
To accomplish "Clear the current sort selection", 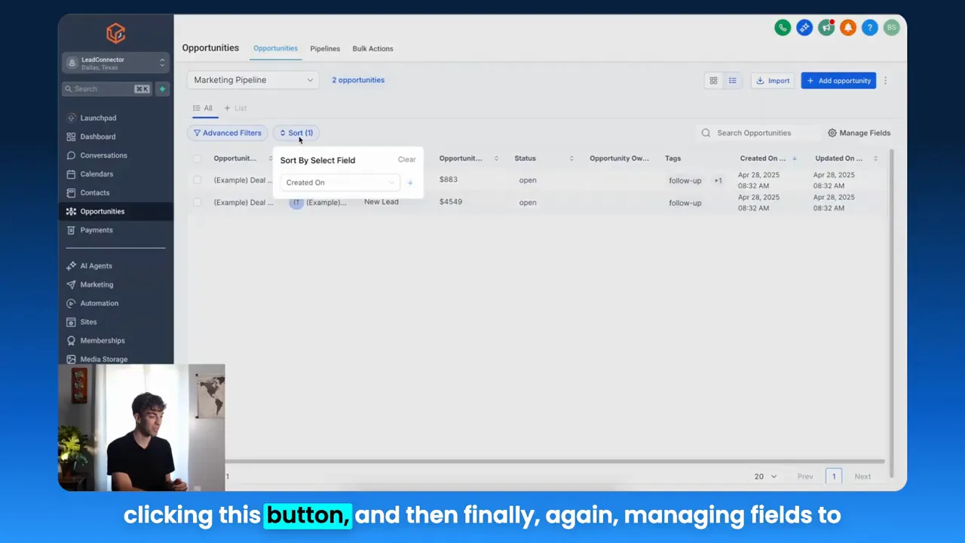I will 406,159.
